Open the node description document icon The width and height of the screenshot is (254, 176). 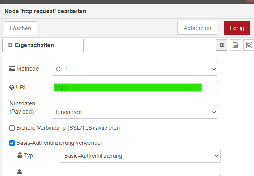click(235, 45)
